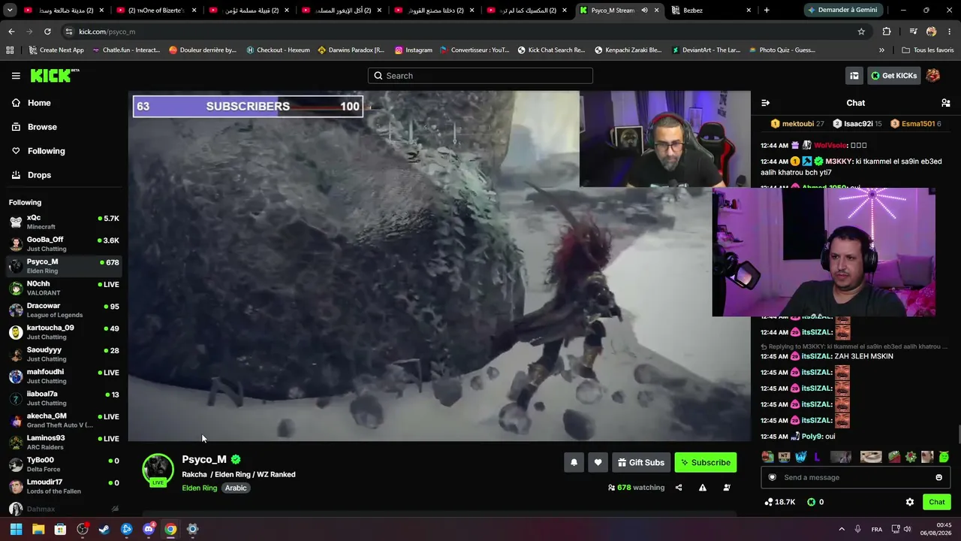The height and width of the screenshot is (541, 961).
Task: Open Drops in the sidebar
Action: (x=39, y=175)
